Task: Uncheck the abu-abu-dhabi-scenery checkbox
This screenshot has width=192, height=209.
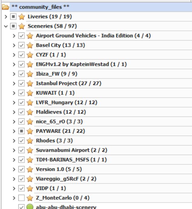Action: click(x=21, y=207)
